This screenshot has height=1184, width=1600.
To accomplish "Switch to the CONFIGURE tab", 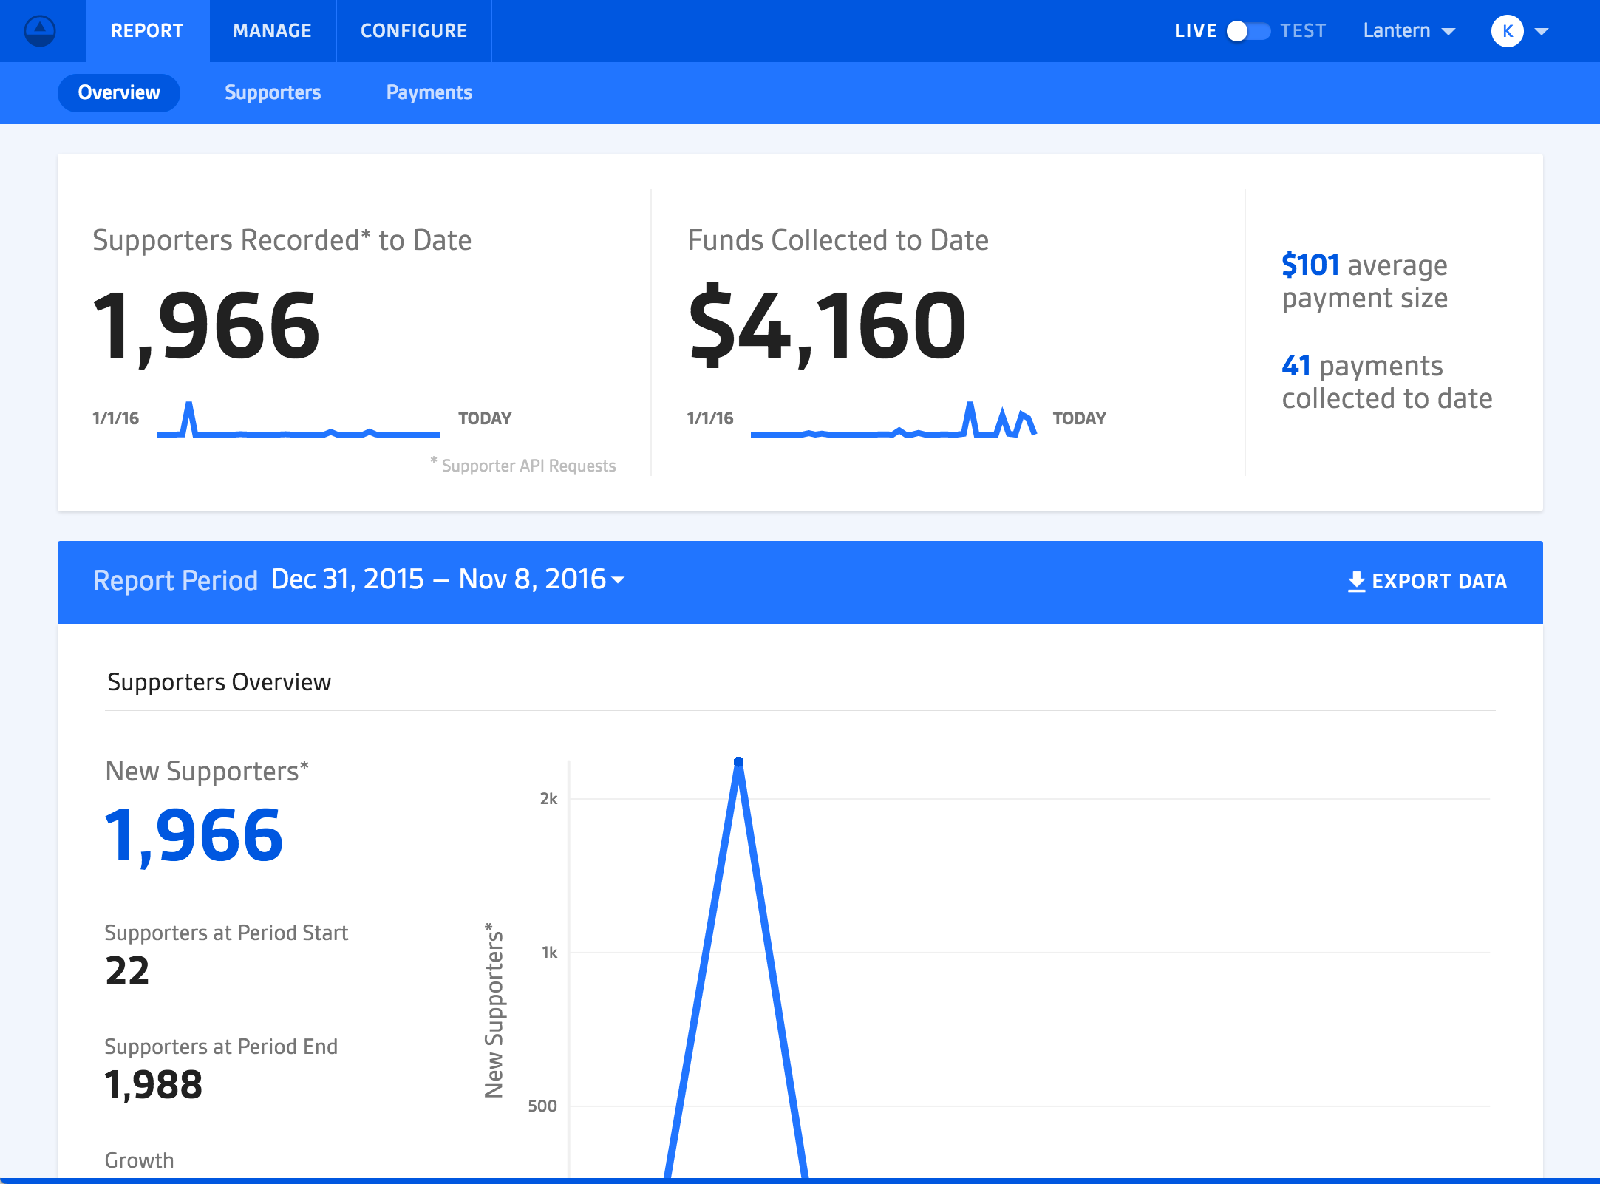I will pos(413,31).
